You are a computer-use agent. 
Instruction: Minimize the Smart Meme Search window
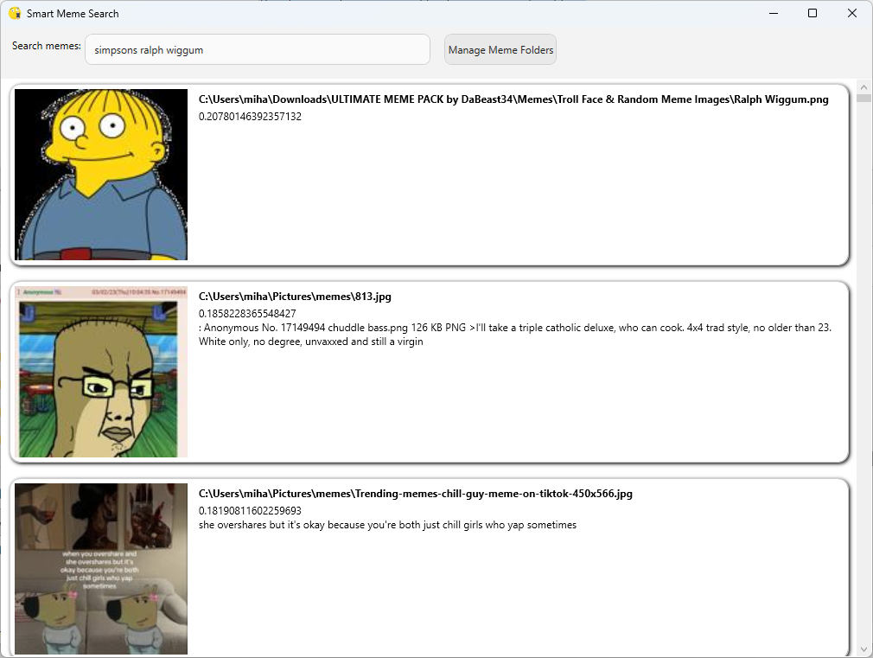click(773, 13)
